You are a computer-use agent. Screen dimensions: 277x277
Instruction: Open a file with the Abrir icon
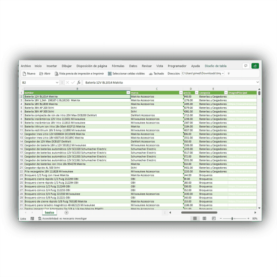click(41, 74)
